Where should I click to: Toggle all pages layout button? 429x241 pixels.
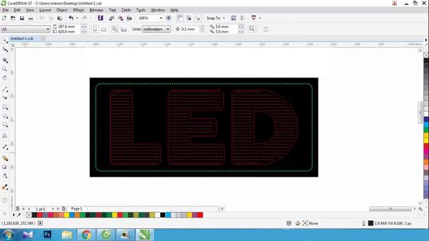[x=115, y=29]
